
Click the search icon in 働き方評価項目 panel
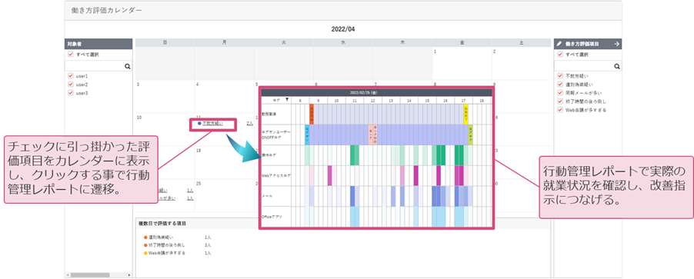[x=617, y=66]
